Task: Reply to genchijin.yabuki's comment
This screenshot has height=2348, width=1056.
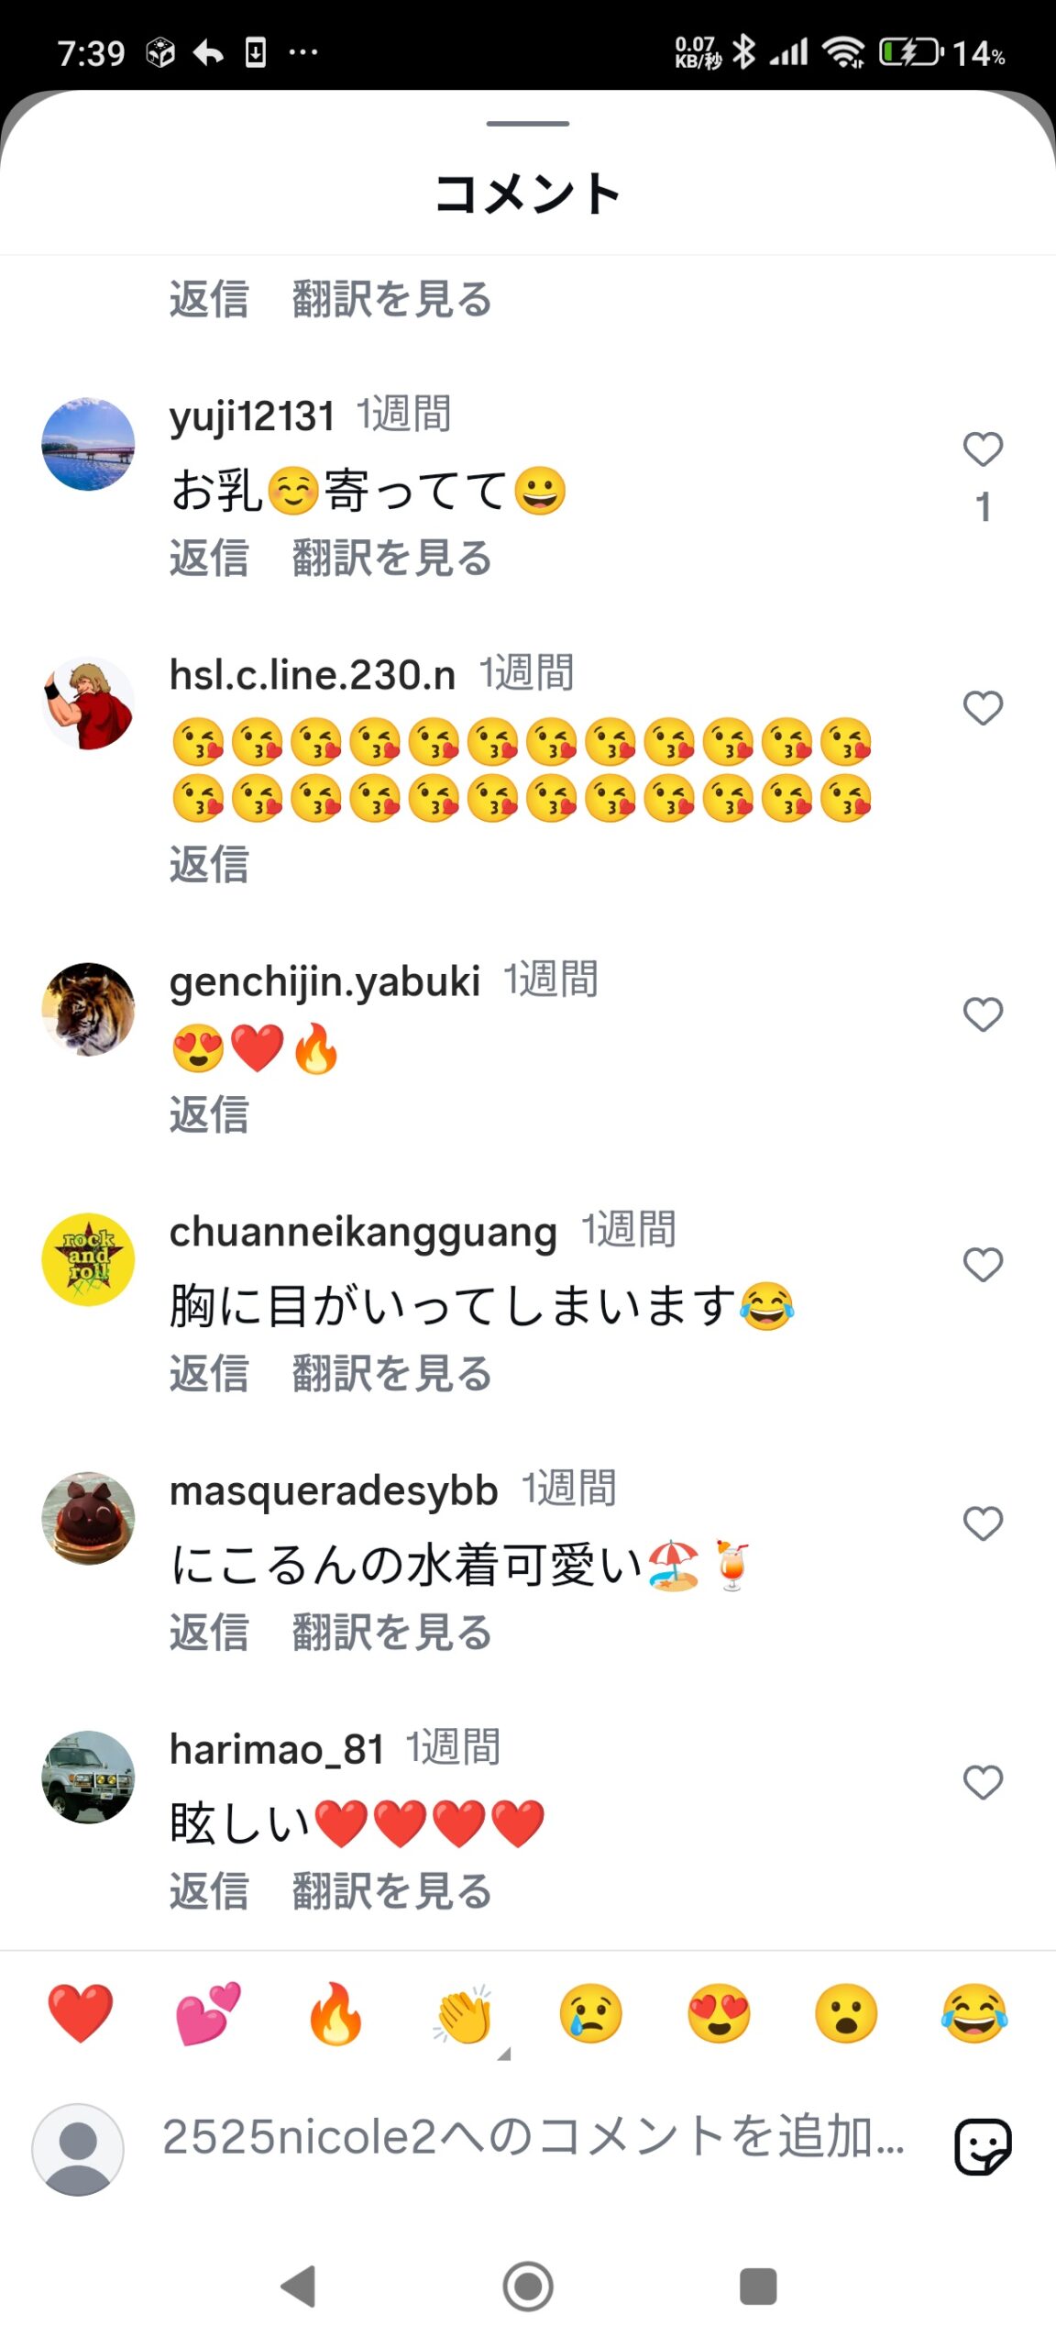Action: coord(209,1114)
